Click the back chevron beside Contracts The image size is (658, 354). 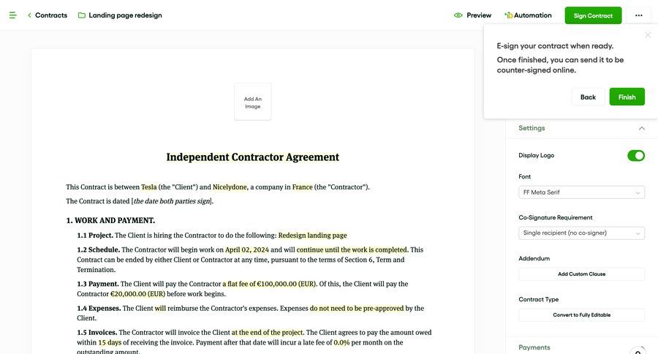[29, 15]
